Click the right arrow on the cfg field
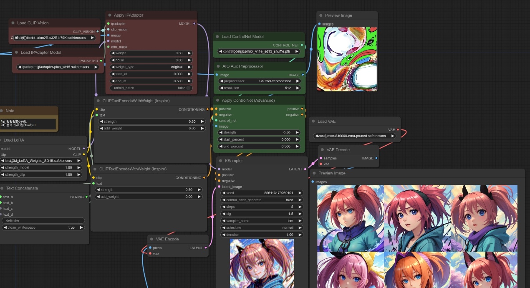The image size is (530, 288). [x=300, y=214]
